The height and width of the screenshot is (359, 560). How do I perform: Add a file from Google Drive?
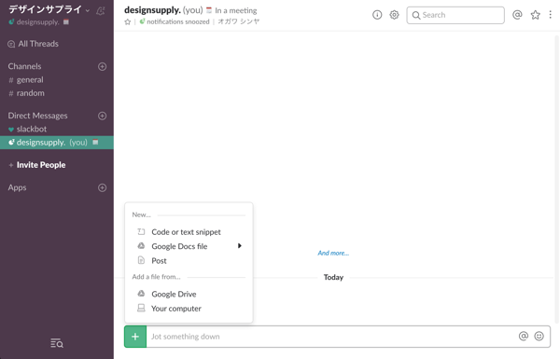point(174,294)
